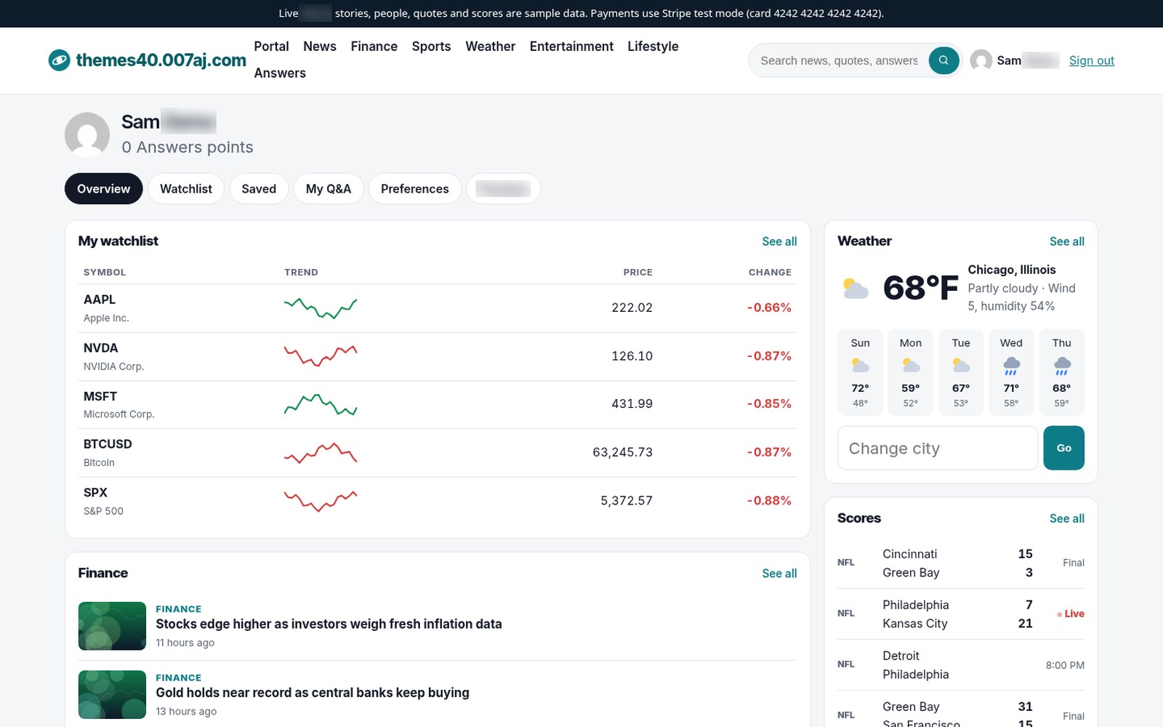The image size is (1163, 727).
Task: Switch to the Watchlist tab
Action: pyautogui.click(x=186, y=189)
